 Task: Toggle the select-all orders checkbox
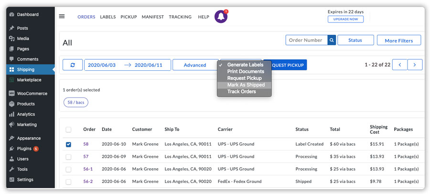click(68, 129)
